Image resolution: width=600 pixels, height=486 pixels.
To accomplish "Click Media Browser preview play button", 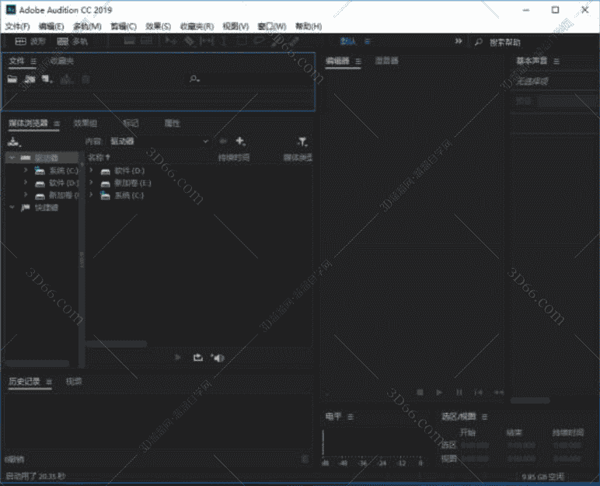I will (177, 358).
